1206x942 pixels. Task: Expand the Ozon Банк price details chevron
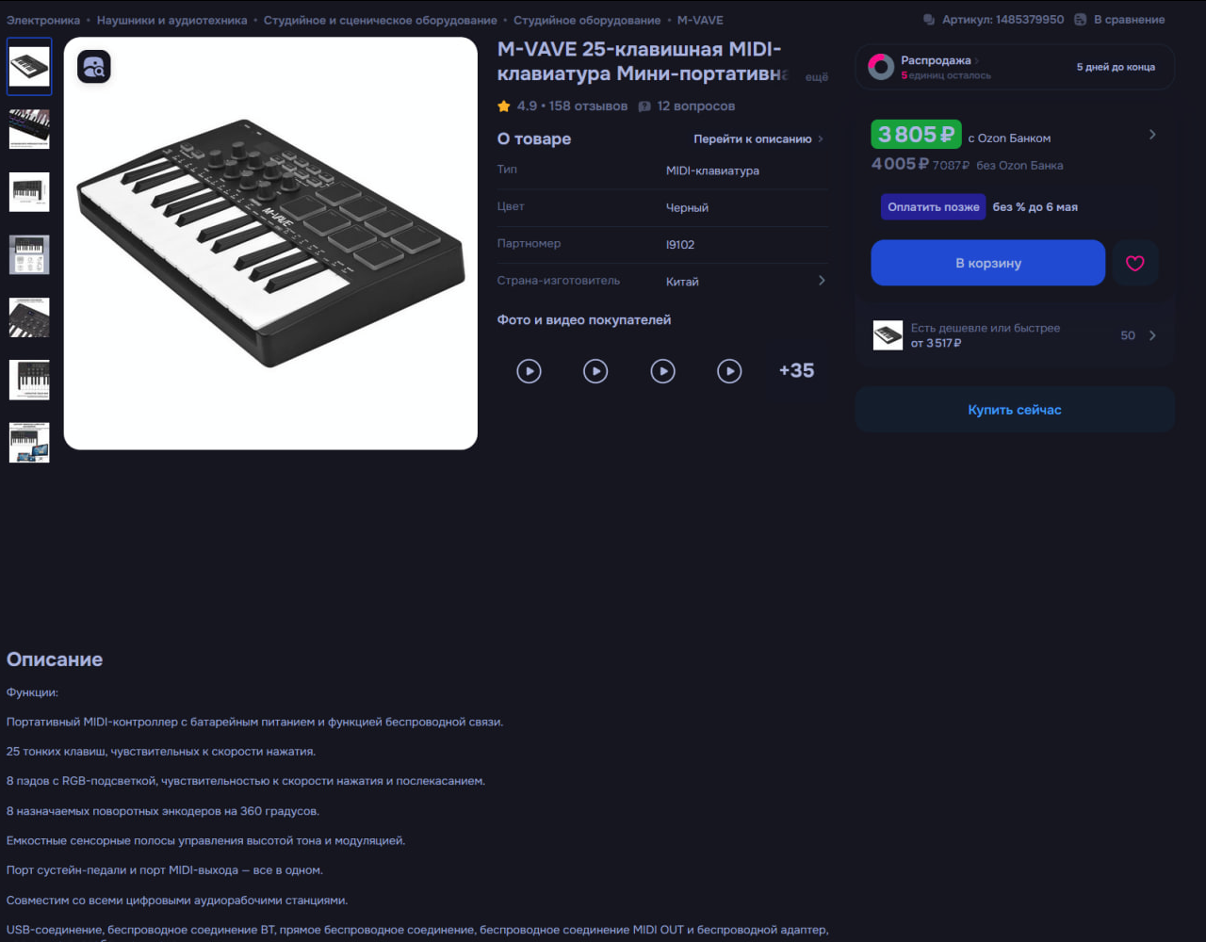[x=1152, y=135]
